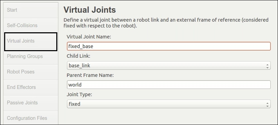Open the Passive Joints section
This screenshot has height=125, width=278.
tap(31, 103)
